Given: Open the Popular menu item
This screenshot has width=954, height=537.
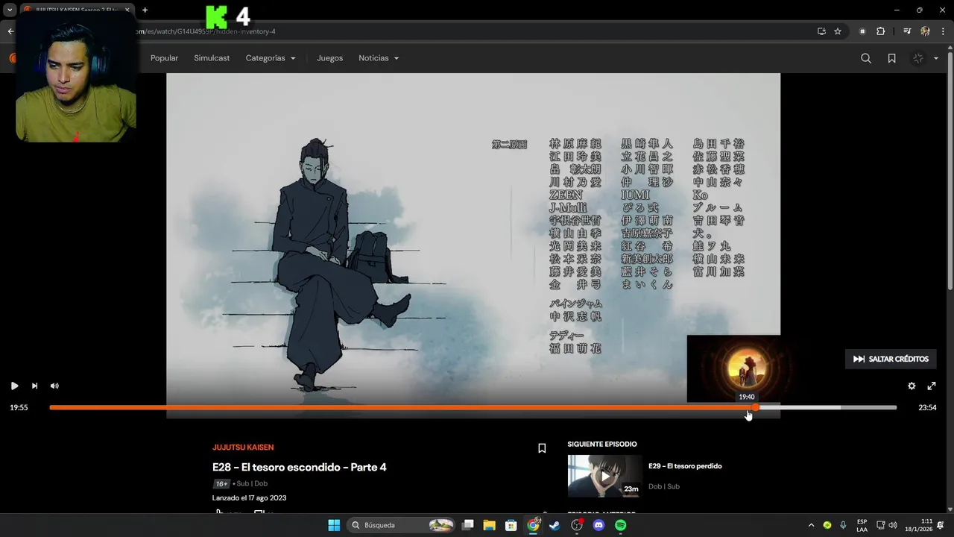Looking at the screenshot, I should click(x=164, y=58).
